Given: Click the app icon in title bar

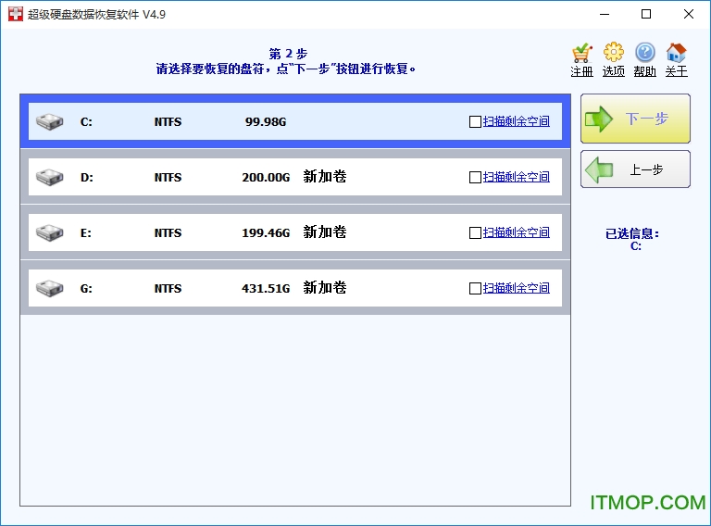Looking at the screenshot, I should (14, 14).
